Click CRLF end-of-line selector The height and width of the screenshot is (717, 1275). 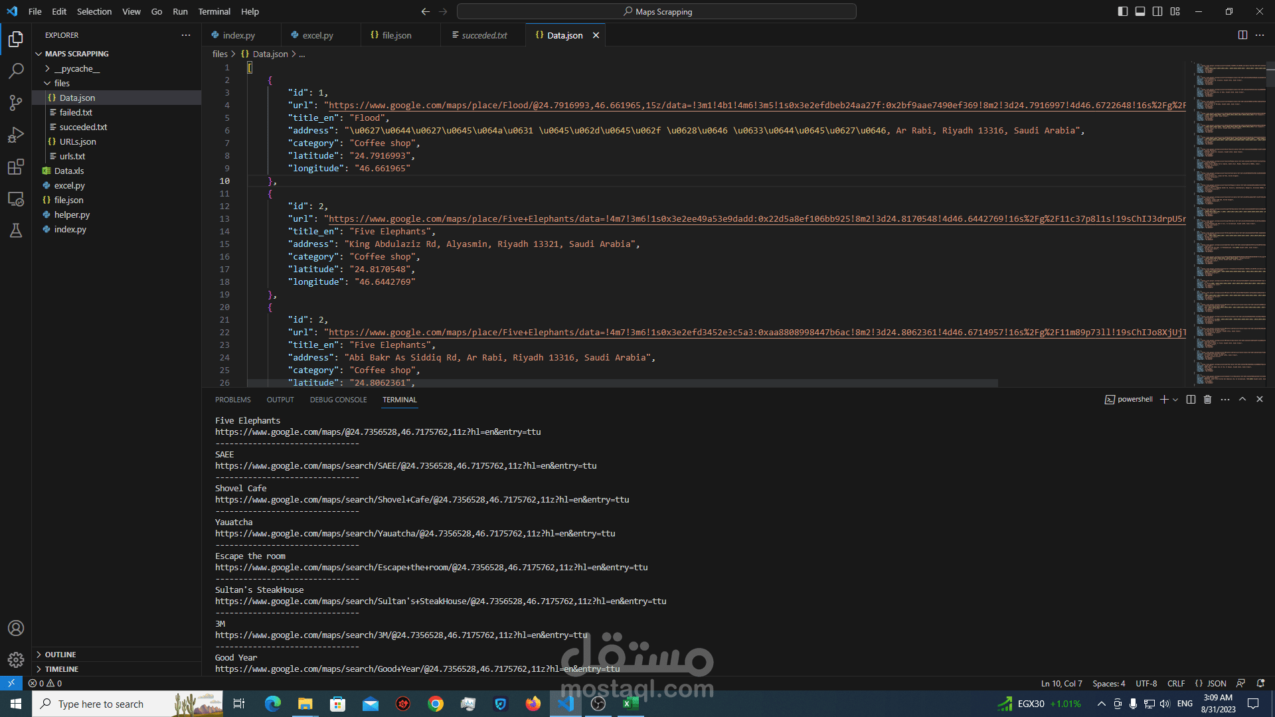coord(1175,683)
